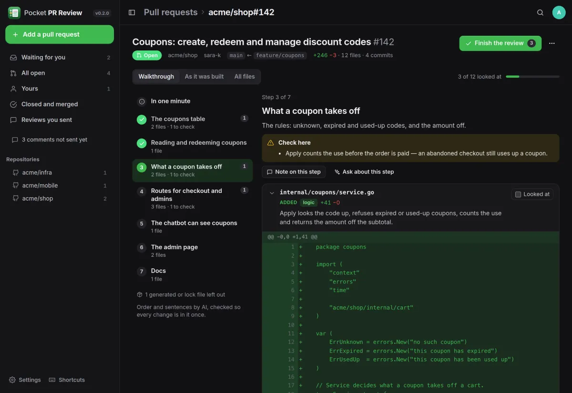Click the ADDED label on service.go

289,202
